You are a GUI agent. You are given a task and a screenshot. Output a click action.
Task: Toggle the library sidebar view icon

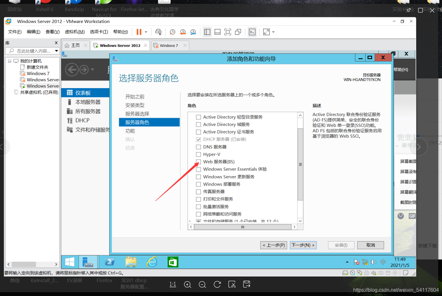(x=207, y=32)
